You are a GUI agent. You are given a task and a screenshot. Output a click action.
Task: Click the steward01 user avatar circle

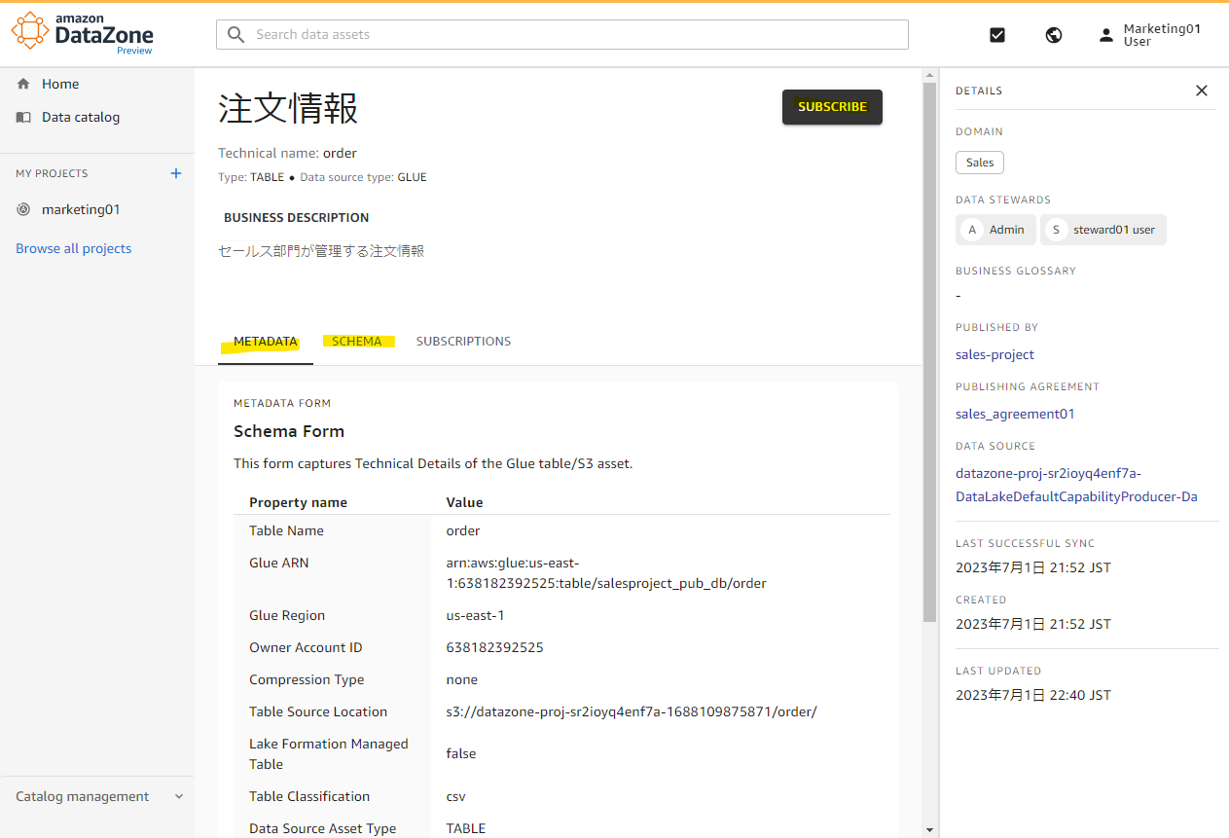coord(1055,230)
